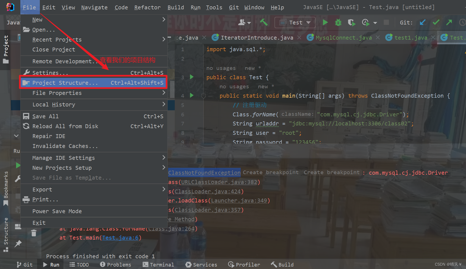
Task: Close the test1.java tab
Action: point(433,37)
